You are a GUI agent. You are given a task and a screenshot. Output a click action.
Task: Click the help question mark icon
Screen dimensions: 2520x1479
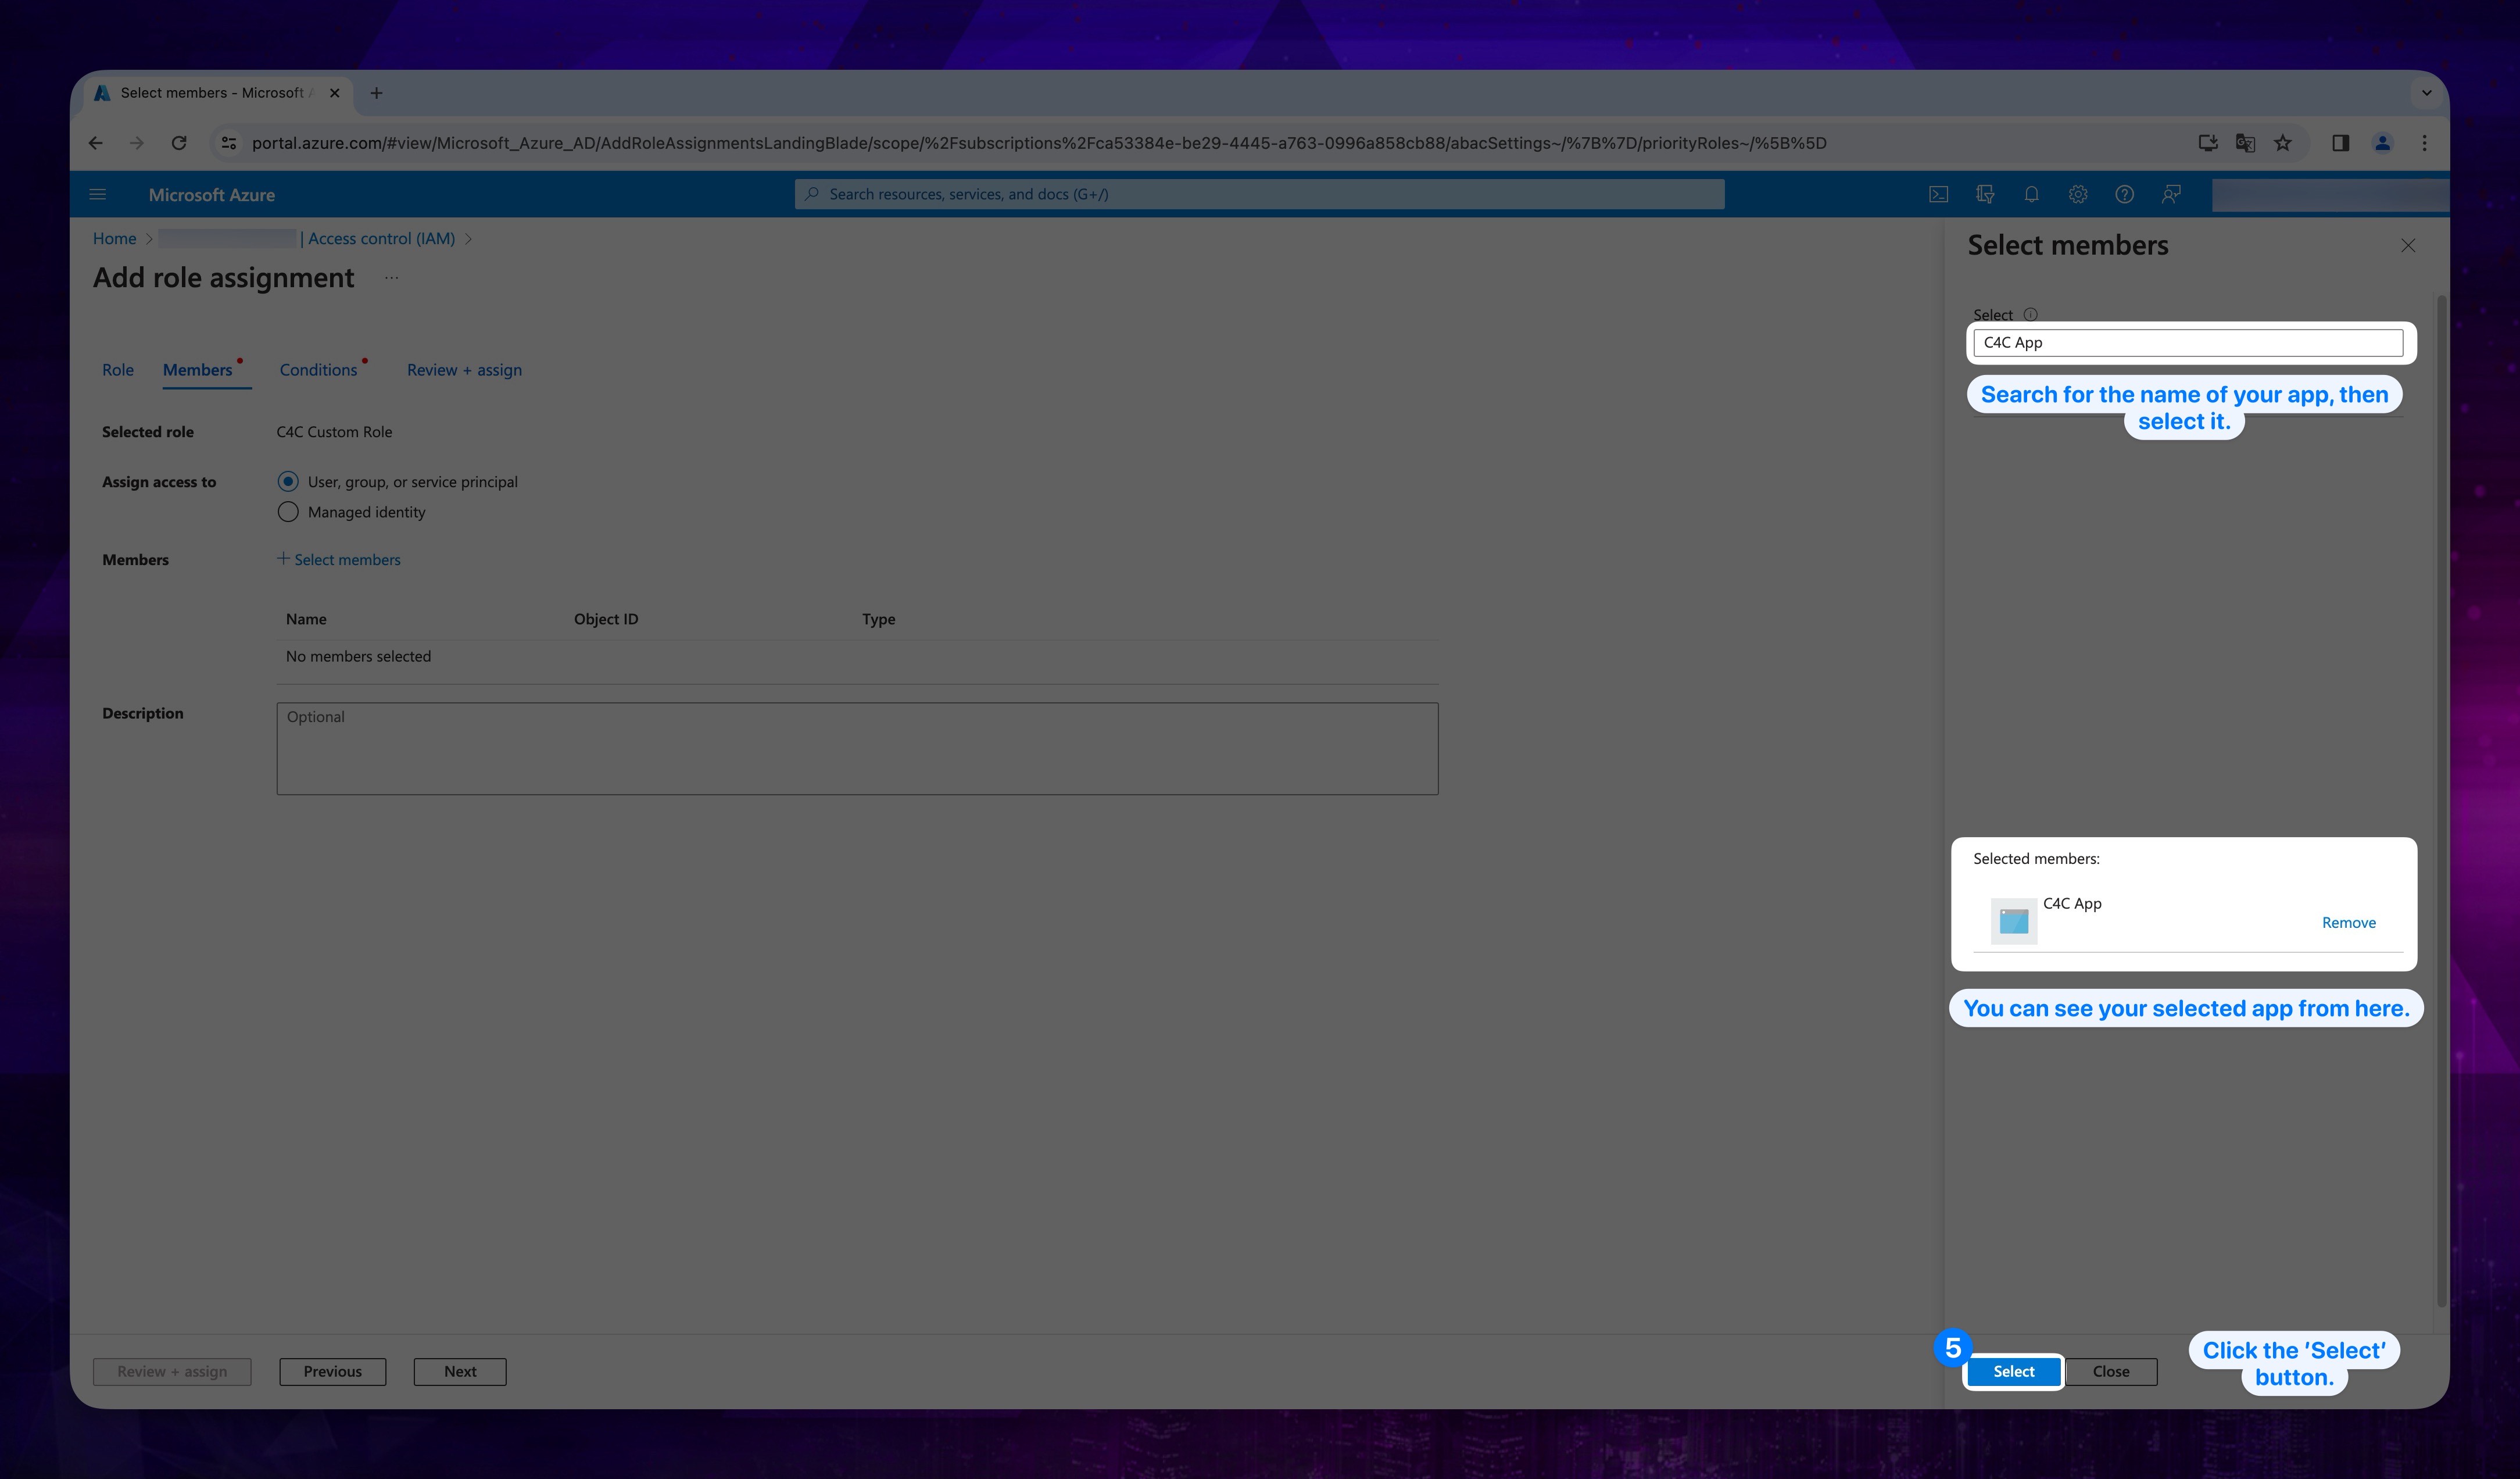[2124, 194]
